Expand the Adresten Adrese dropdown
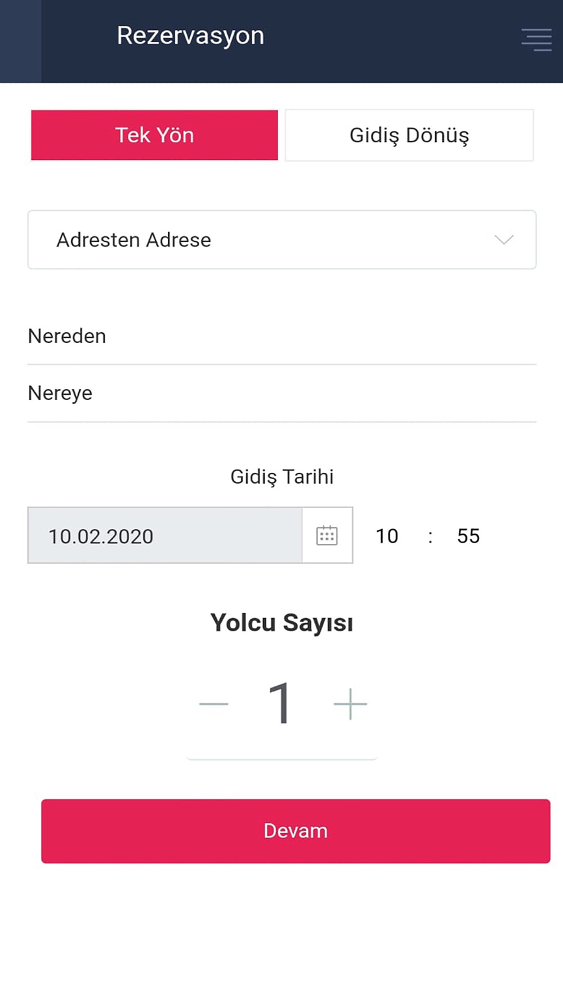 click(282, 240)
